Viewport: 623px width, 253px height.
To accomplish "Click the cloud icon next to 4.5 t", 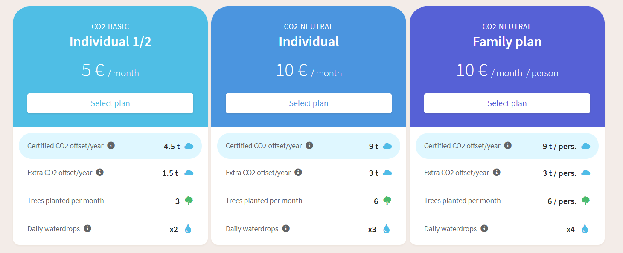I will click(x=189, y=146).
